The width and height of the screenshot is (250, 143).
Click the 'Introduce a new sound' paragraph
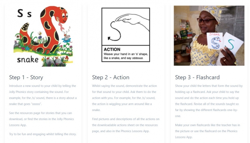43,95
